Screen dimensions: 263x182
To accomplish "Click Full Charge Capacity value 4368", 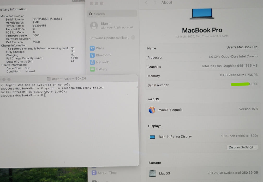I will [x=74, y=58].
